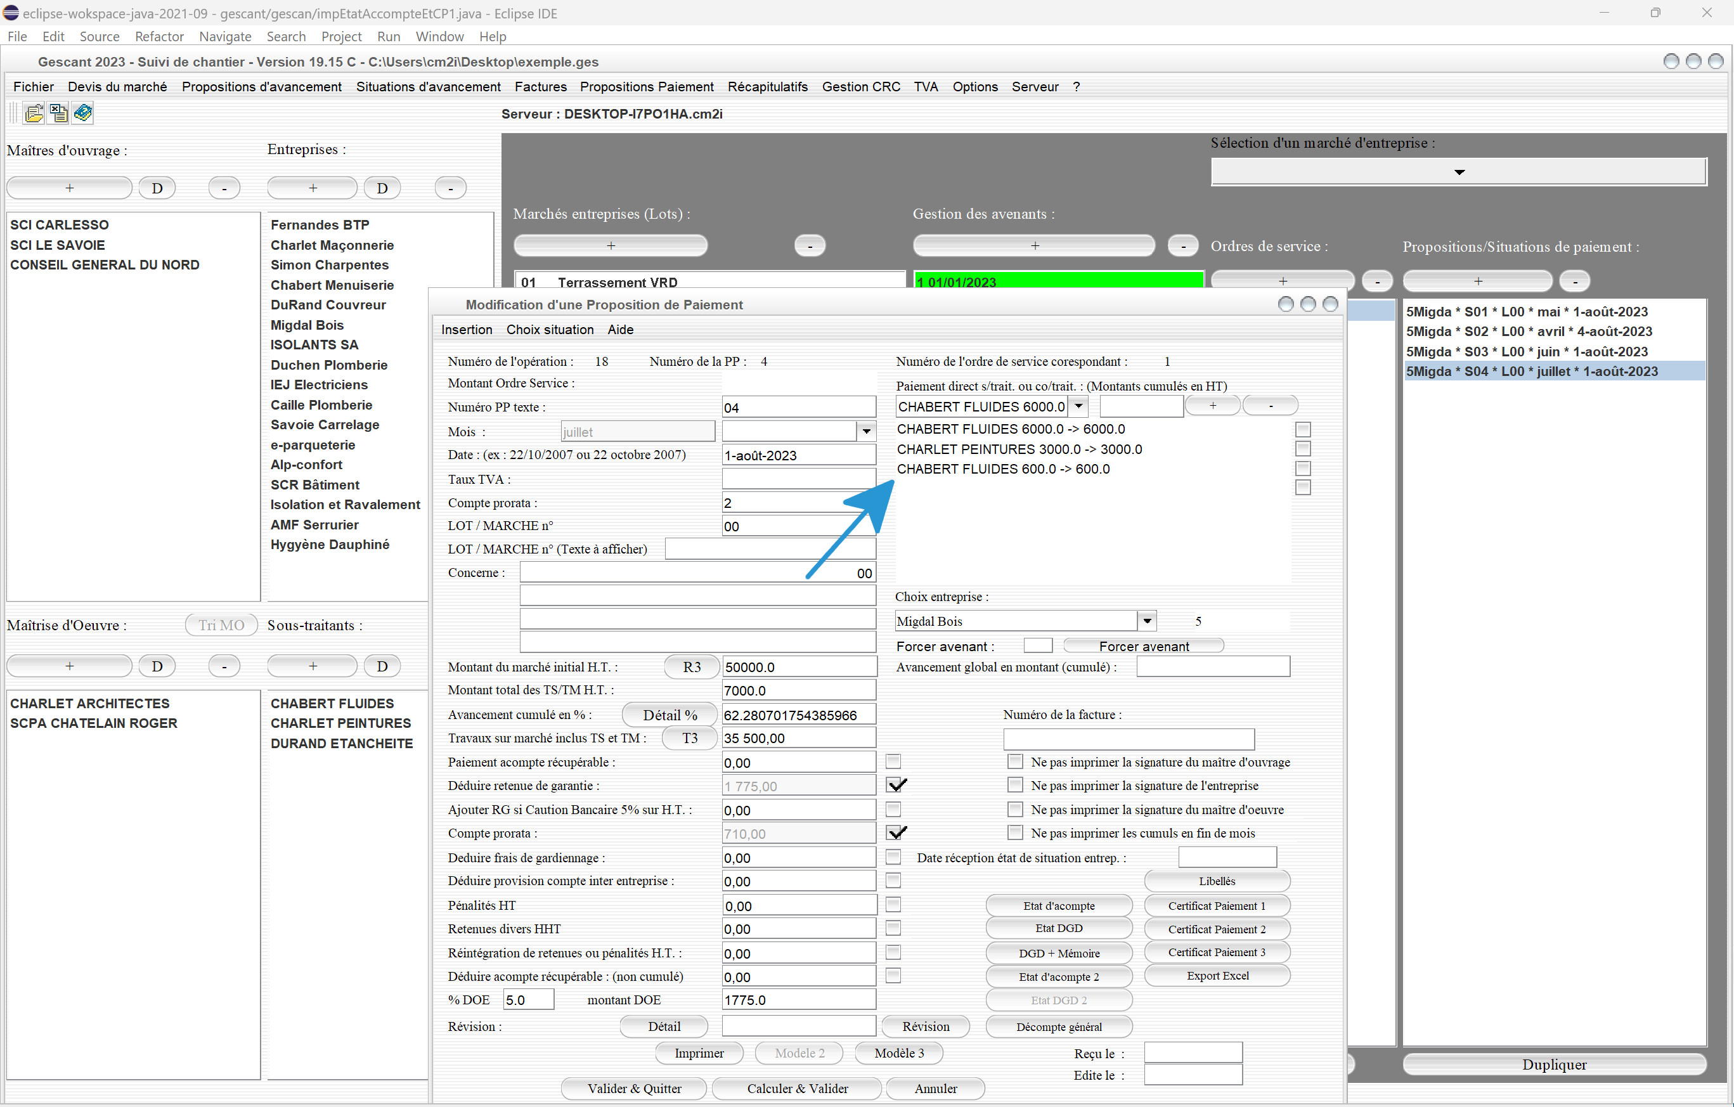
Task: Open the Mois dropdown arrow
Action: pos(866,431)
